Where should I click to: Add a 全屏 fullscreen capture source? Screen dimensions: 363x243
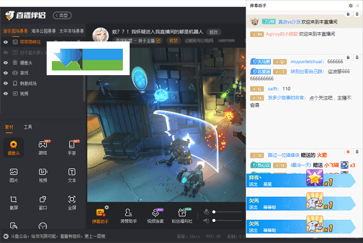[72, 203]
